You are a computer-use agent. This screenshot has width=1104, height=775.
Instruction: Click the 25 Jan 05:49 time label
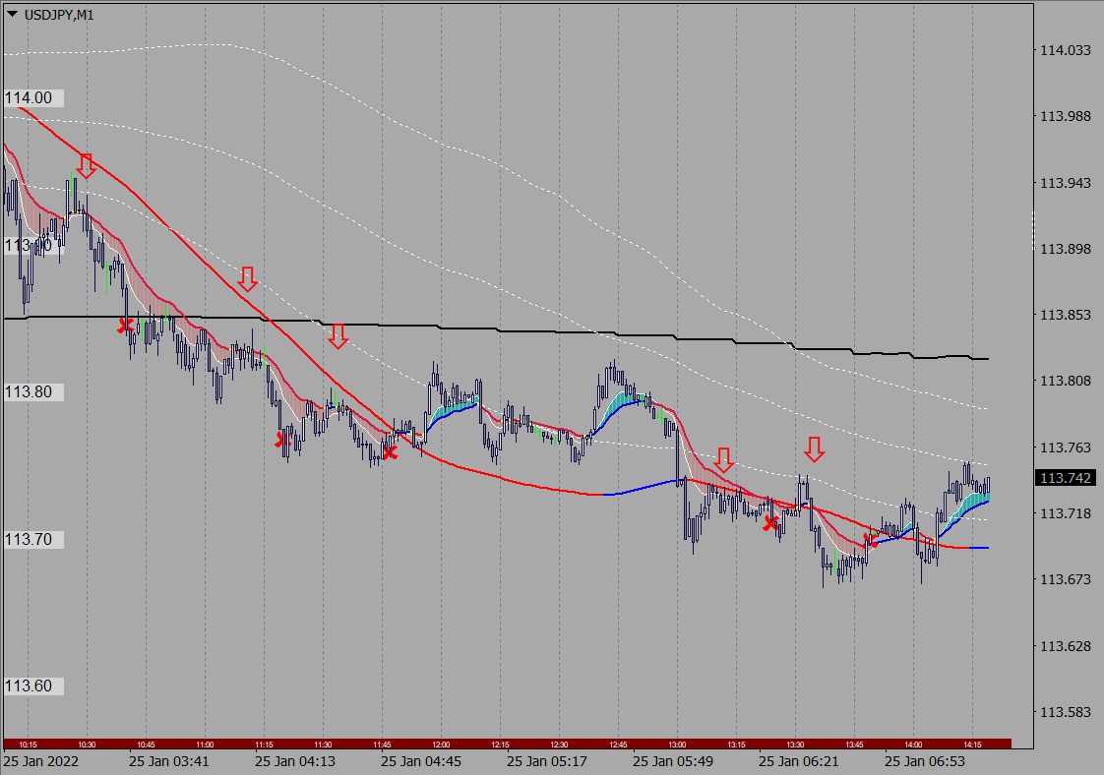[673, 761]
